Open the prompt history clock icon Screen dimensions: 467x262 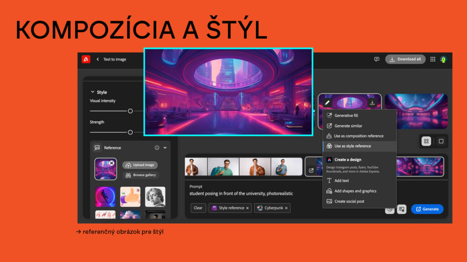pos(389,209)
